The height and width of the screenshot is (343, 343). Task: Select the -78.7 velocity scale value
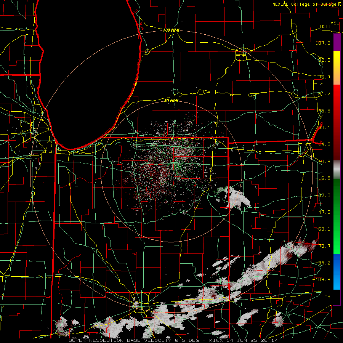tap(323, 246)
